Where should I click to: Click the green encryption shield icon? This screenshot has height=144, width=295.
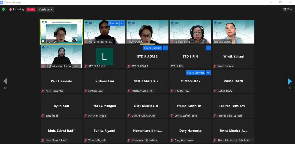pos(3,9)
